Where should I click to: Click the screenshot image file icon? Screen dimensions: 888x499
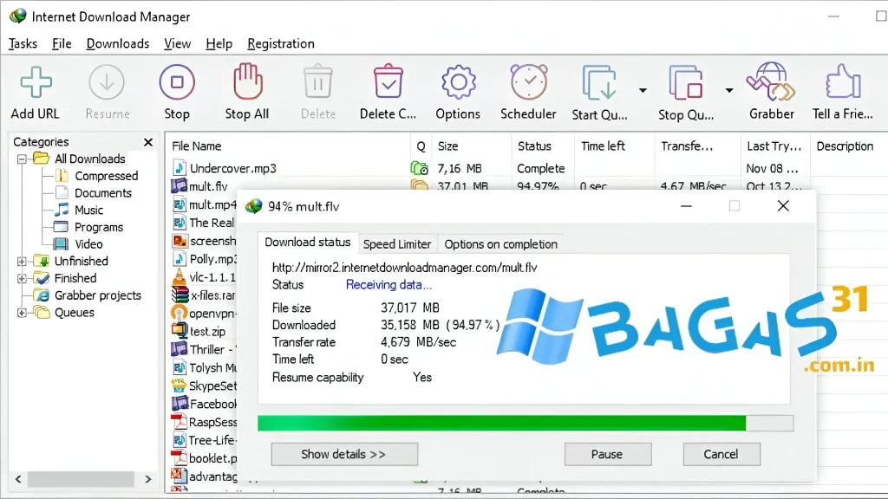coord(180,241)
